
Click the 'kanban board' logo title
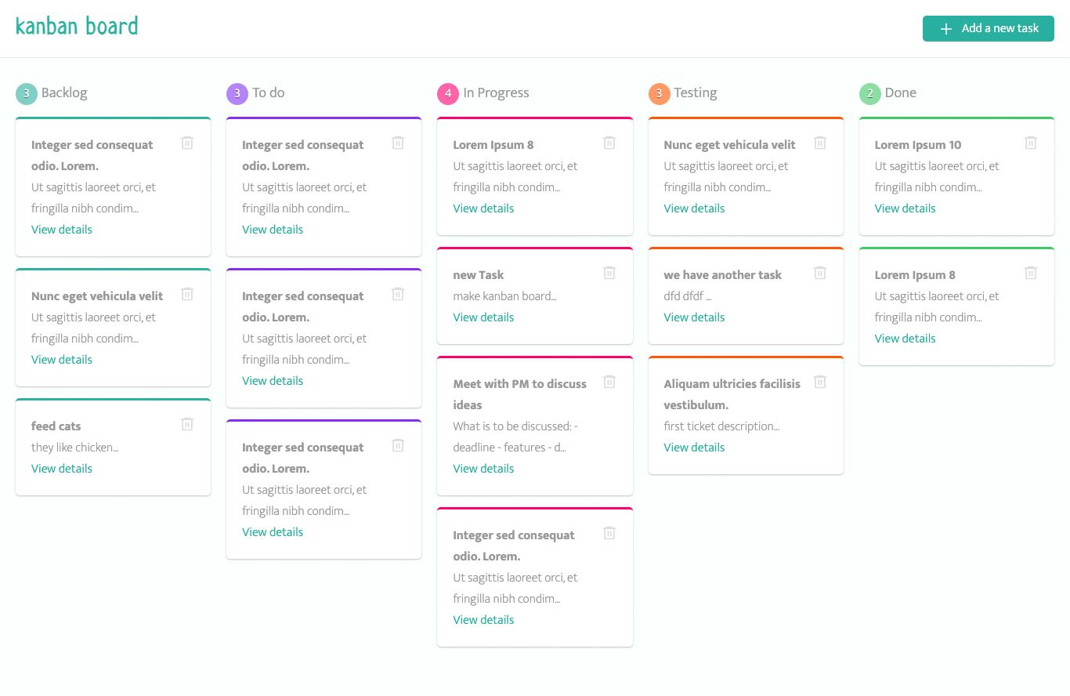pos(77,27)
